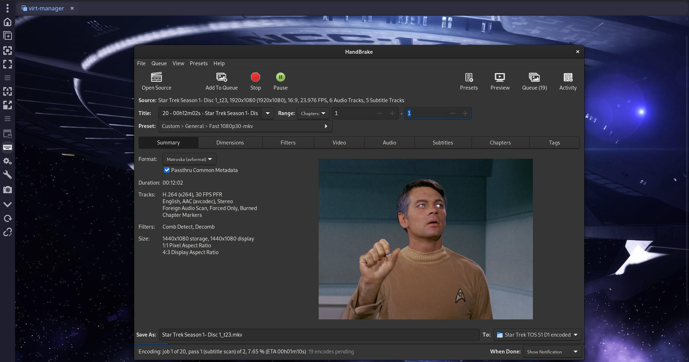Stop the current encode
The width and height of the screenshot is (689, 362).
point(255,77)
